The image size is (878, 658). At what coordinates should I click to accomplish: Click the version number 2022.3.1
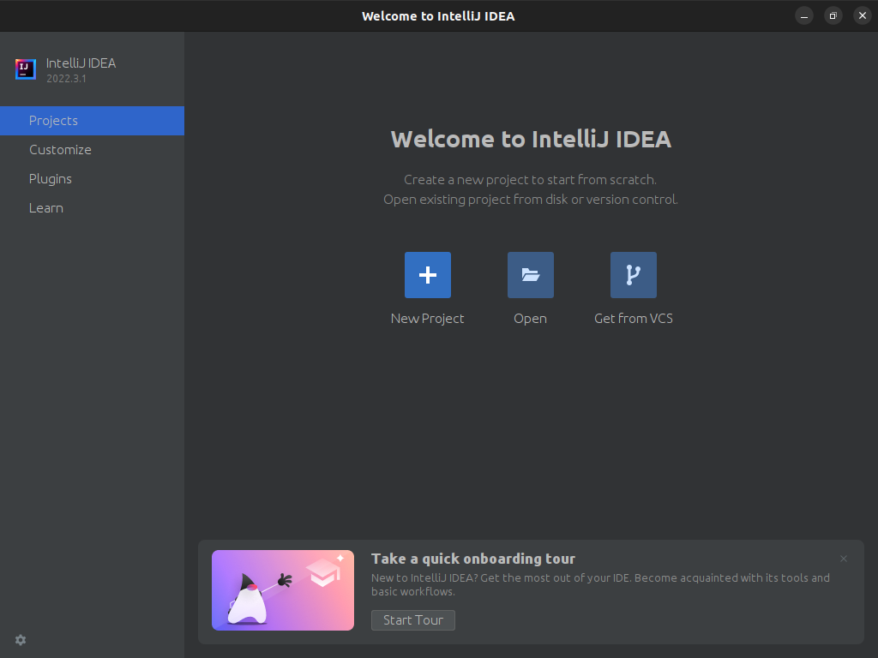tap(67, 79)
